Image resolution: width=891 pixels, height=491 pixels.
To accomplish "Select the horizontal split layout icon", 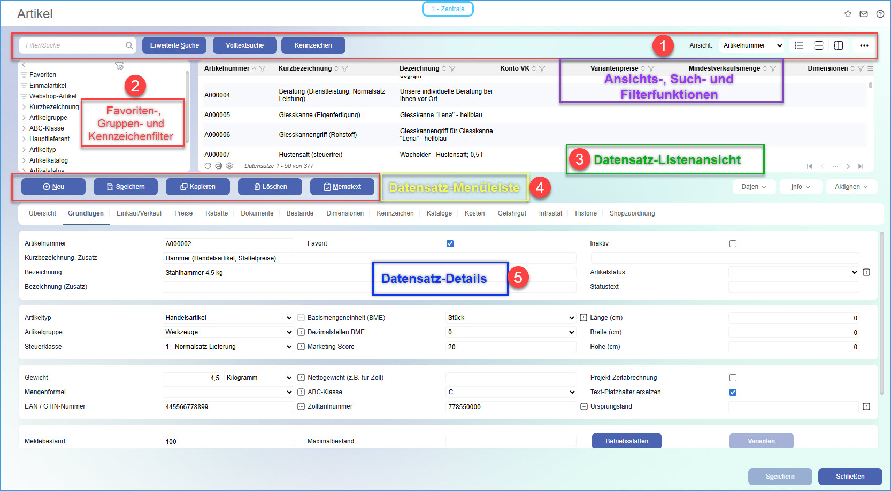I will tap(818, 45).
